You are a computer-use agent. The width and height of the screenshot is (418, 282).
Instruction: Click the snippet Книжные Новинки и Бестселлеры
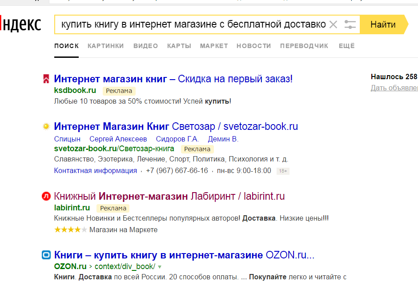point(191,218)
